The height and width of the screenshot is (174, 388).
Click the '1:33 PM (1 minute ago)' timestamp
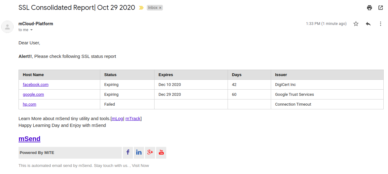326,24
